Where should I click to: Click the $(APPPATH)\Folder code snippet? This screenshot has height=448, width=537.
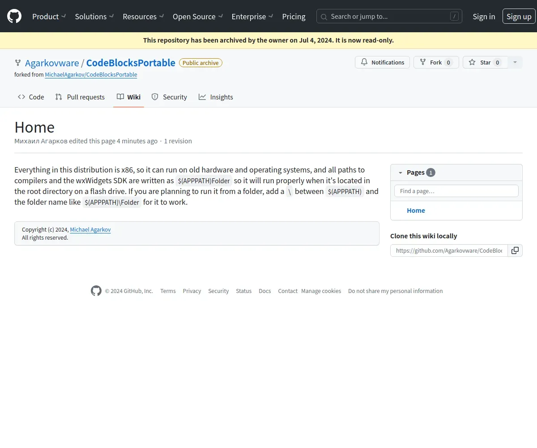point(112,202)
